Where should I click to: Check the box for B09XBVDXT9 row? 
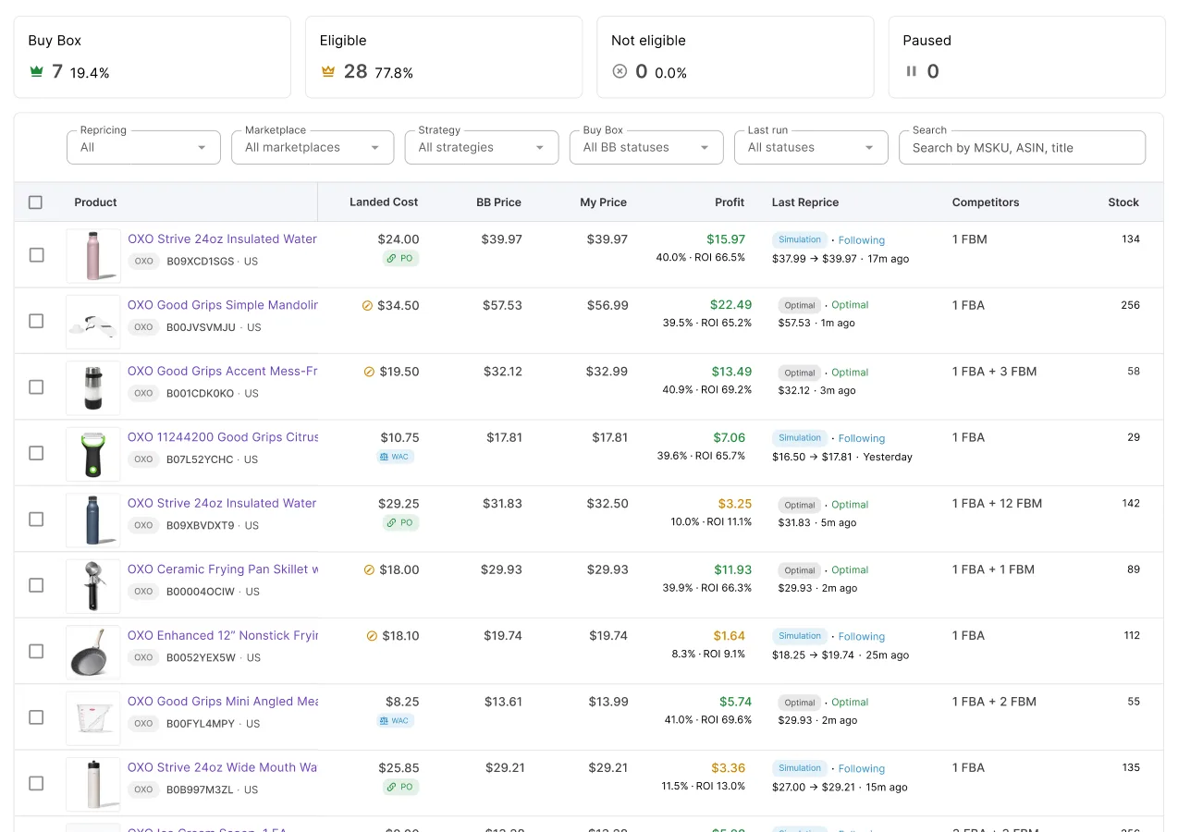point(36,519)
